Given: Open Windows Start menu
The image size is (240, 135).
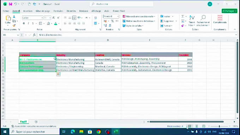Looking at the screenshot, I should (x=5, y=131).
